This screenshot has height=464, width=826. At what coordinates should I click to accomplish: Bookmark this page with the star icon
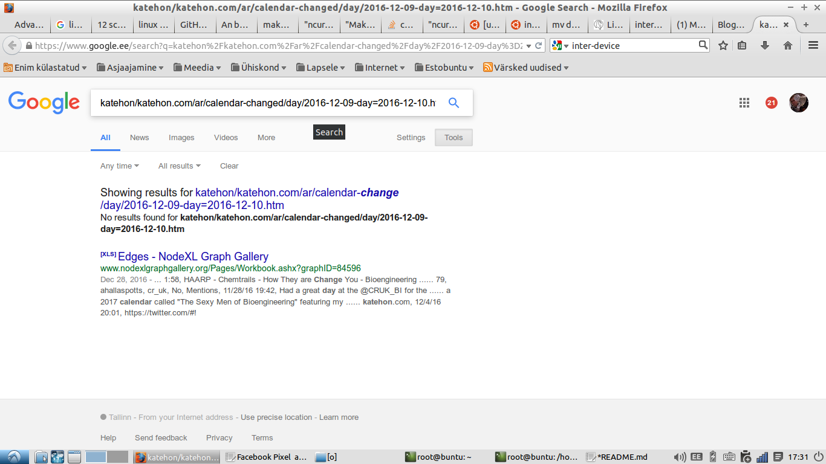[723, 45]
